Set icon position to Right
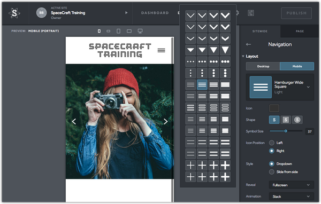The image size is (321, 204). click(x=272, y=151)
